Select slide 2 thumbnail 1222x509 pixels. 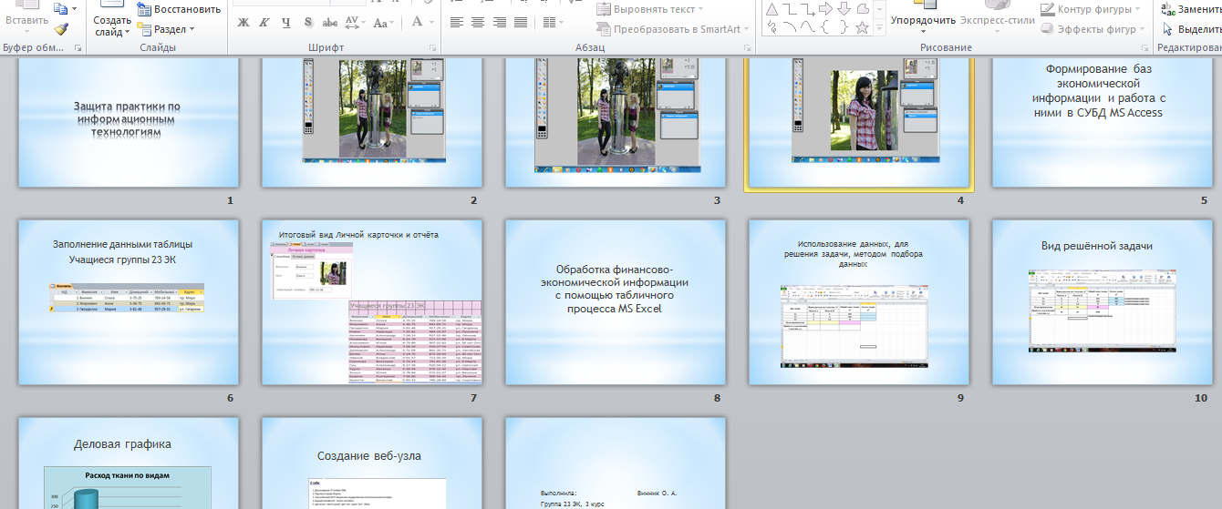[372, 123]
